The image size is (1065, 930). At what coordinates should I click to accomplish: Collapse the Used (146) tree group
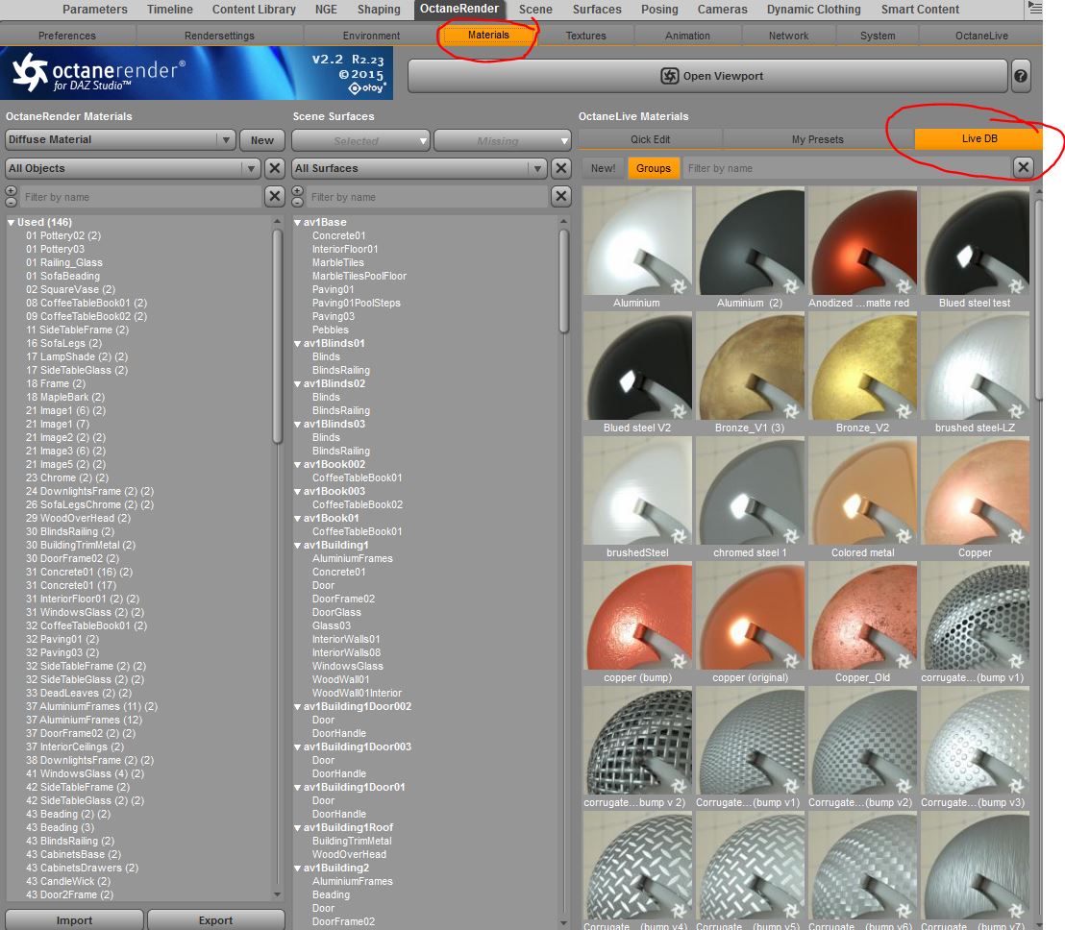tap(11, 222)
